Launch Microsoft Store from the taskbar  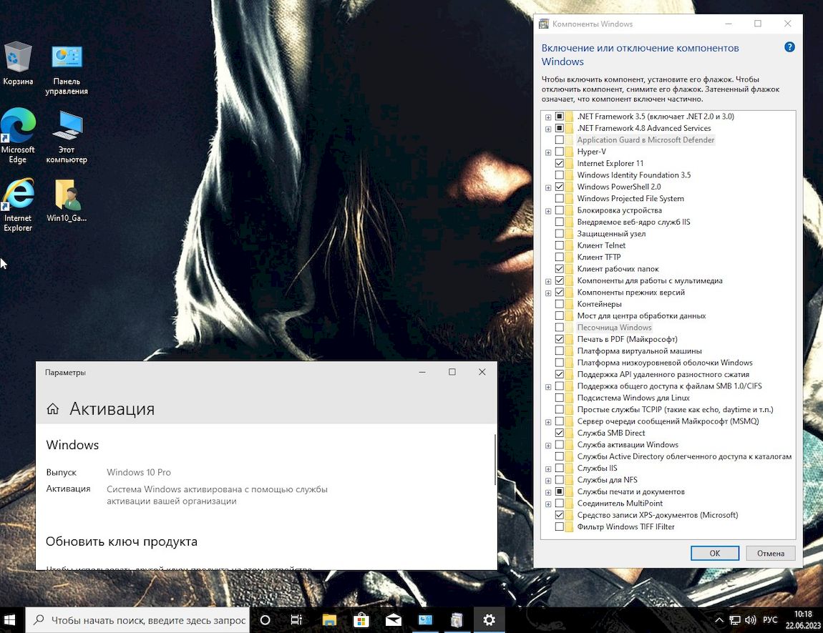361,619
